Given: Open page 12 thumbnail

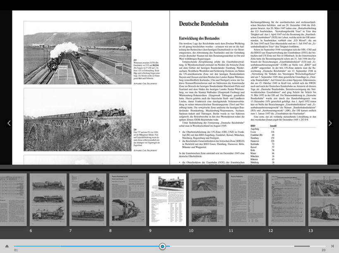Looking at the screenshot, I should point(287,200).
